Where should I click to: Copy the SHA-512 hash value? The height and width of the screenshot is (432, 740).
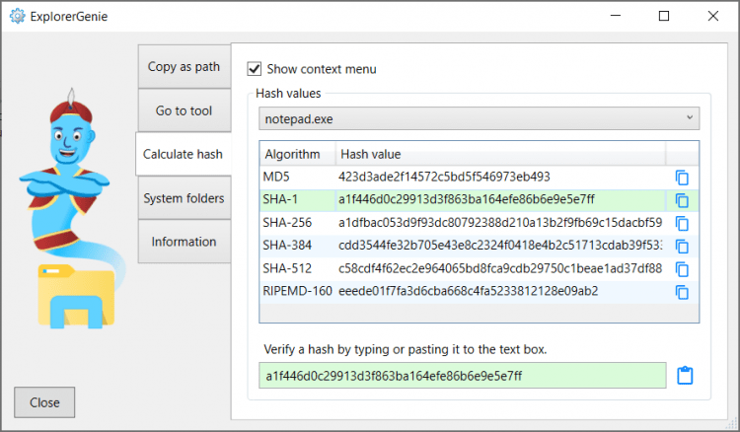coord(682,268)
